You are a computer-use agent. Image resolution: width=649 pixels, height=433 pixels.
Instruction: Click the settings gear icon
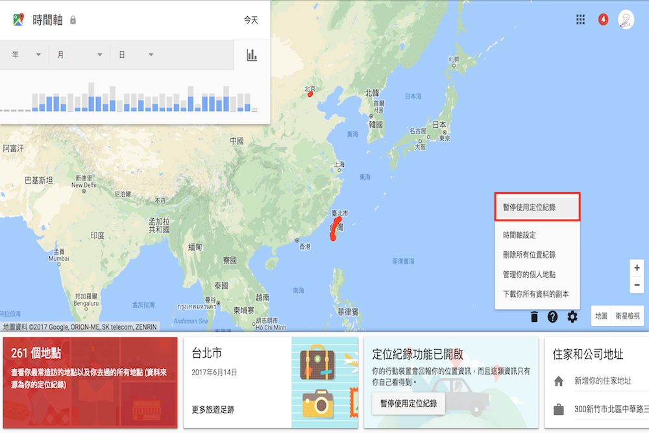572,317
